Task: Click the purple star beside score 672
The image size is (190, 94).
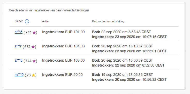Action: [x=33, y=47]
